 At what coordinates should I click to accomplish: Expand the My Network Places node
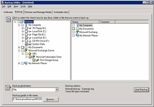pyautogui.click(x=19, y=63)
